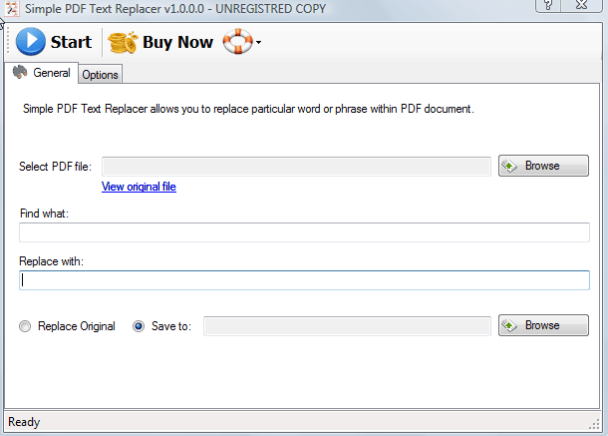Image resolution: width=608 pixels, height=436 pixels.
Task: Focus the Find what text field
Action: click(x=304, y=232)
